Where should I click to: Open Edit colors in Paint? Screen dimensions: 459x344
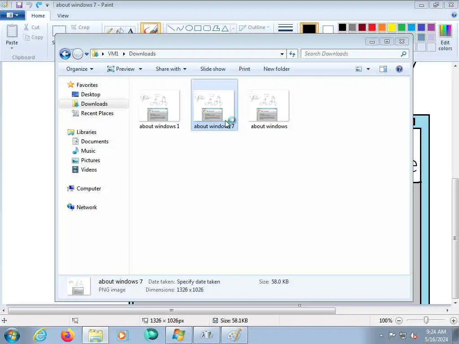[445, 38]
